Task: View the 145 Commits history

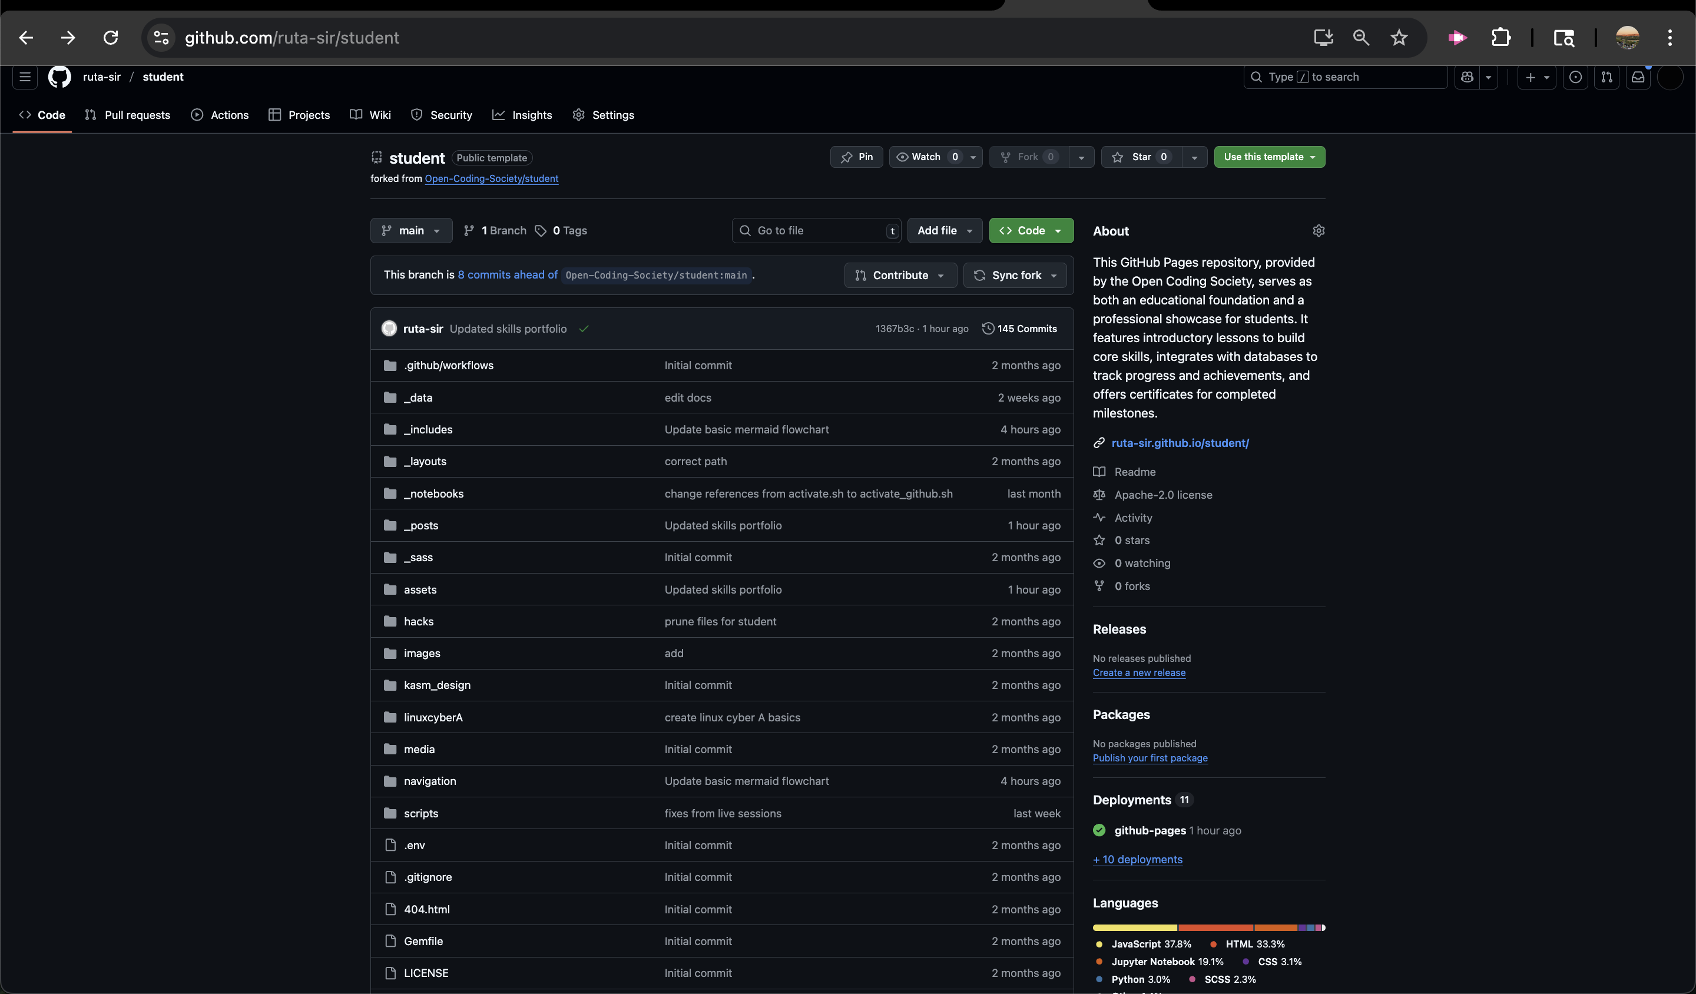Action: tap(1019, 329)
